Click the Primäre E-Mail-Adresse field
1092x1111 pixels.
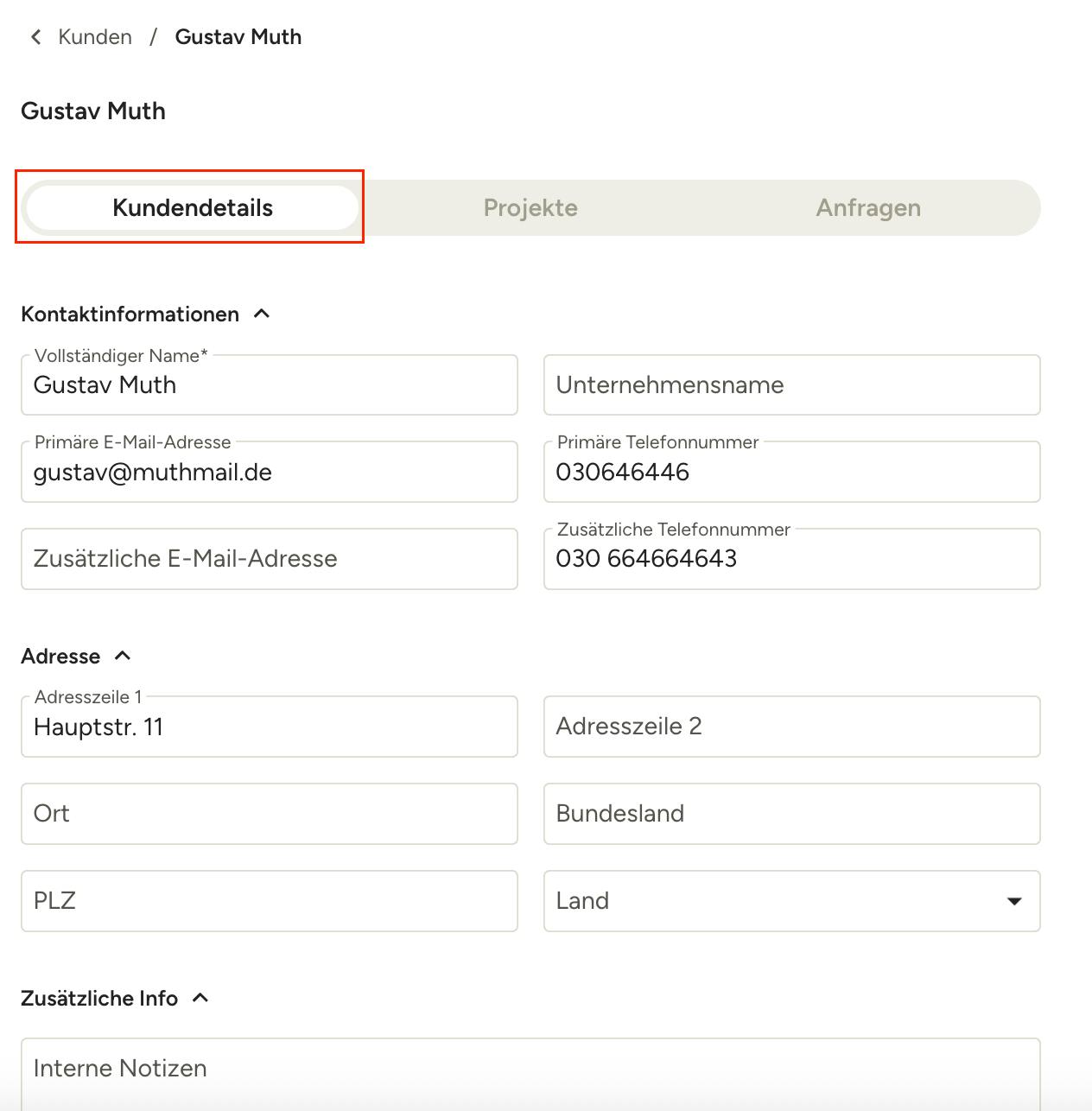(x=269, y=473)
